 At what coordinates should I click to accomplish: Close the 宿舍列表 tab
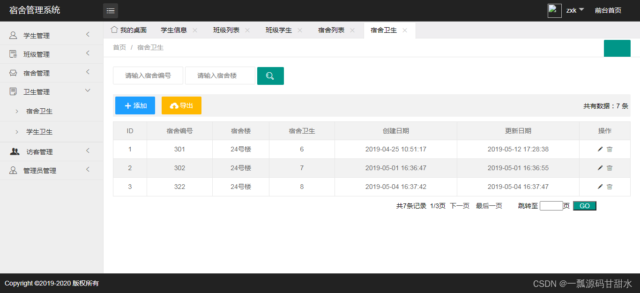[x=352, y=30]
